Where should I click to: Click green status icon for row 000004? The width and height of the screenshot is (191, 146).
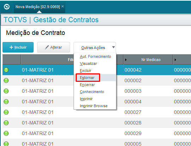point(6,102)
